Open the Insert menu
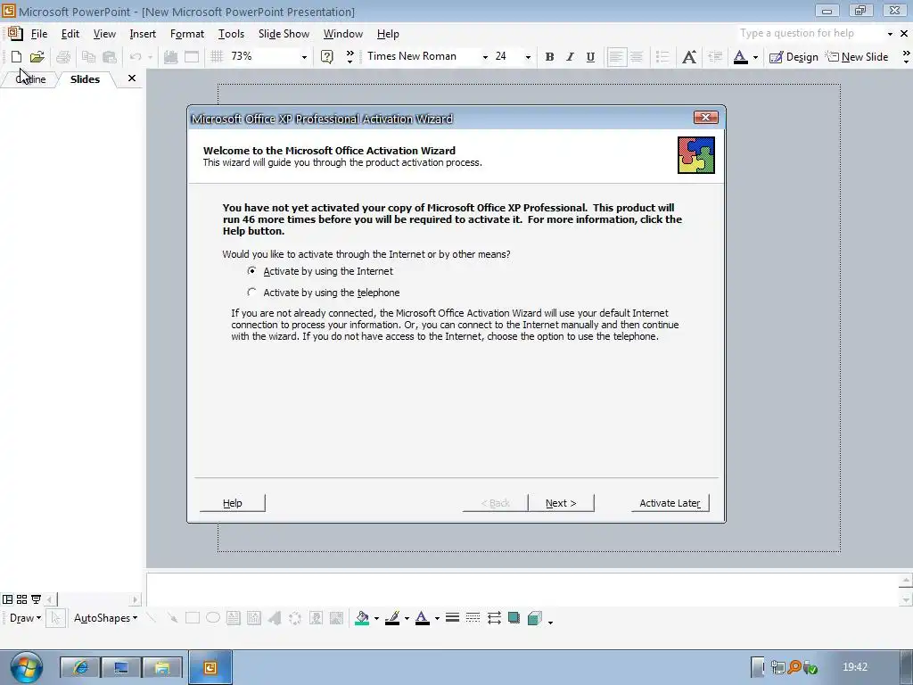The width and height of the screenshot is (913, 685). pyautogui.click(x=143, y=34)
